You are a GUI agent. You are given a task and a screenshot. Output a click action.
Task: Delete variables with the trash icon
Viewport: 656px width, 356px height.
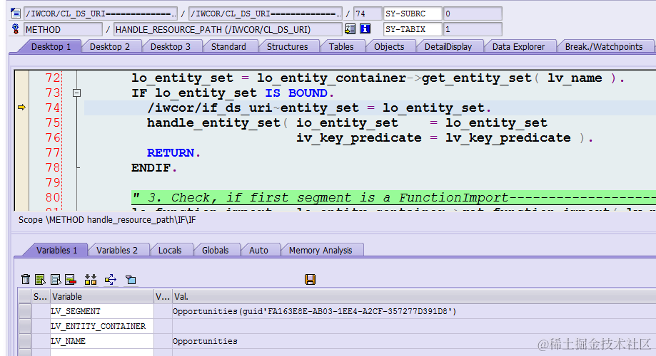click(26, 279)
